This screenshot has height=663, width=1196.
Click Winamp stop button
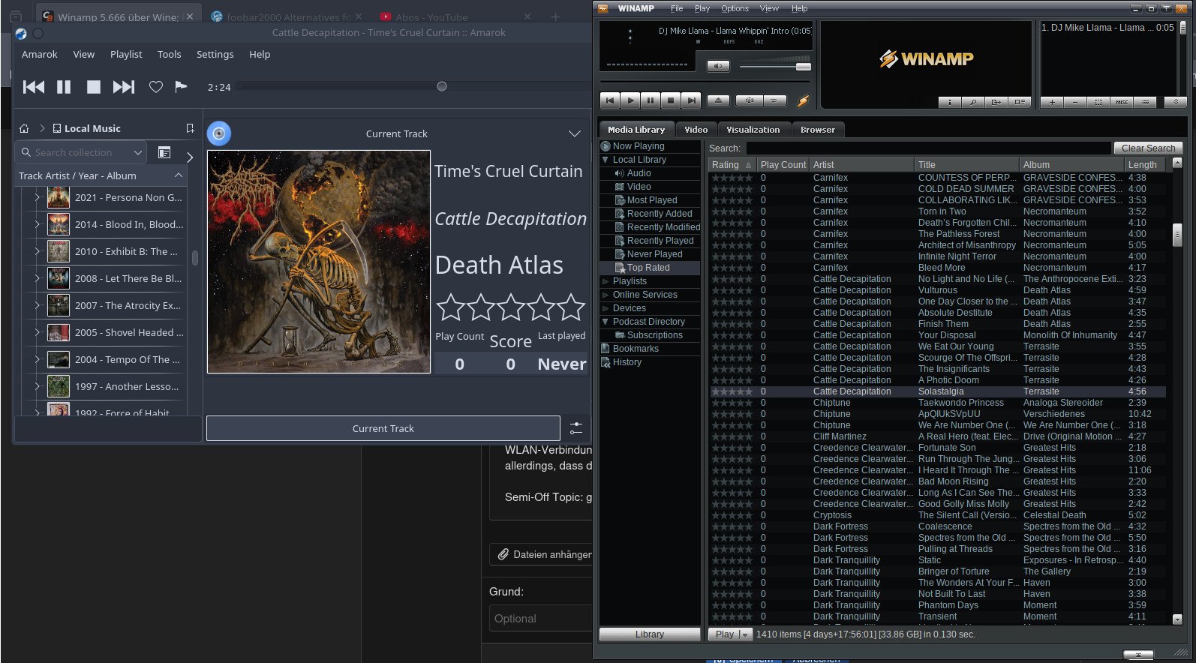671,100
